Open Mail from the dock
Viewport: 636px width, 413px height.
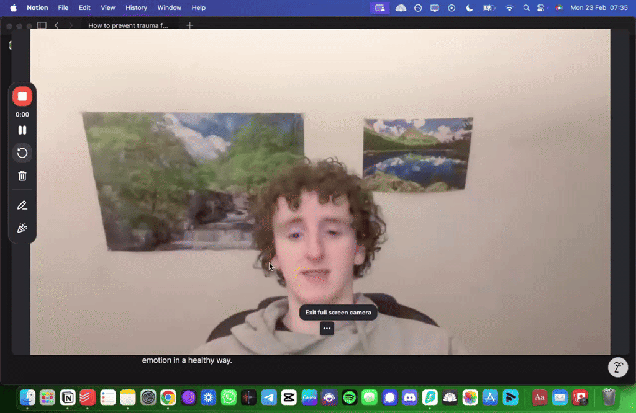tap(560, 397)
